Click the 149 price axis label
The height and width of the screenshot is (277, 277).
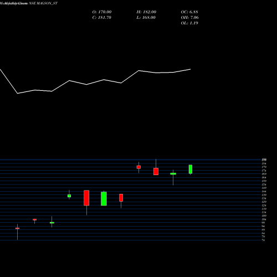click(x=264, y=188)
